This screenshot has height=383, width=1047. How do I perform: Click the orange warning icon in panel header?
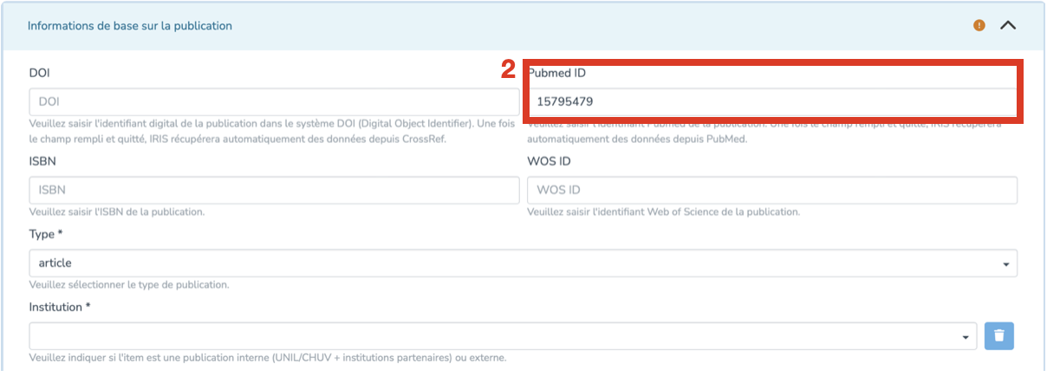coord(979,25)
